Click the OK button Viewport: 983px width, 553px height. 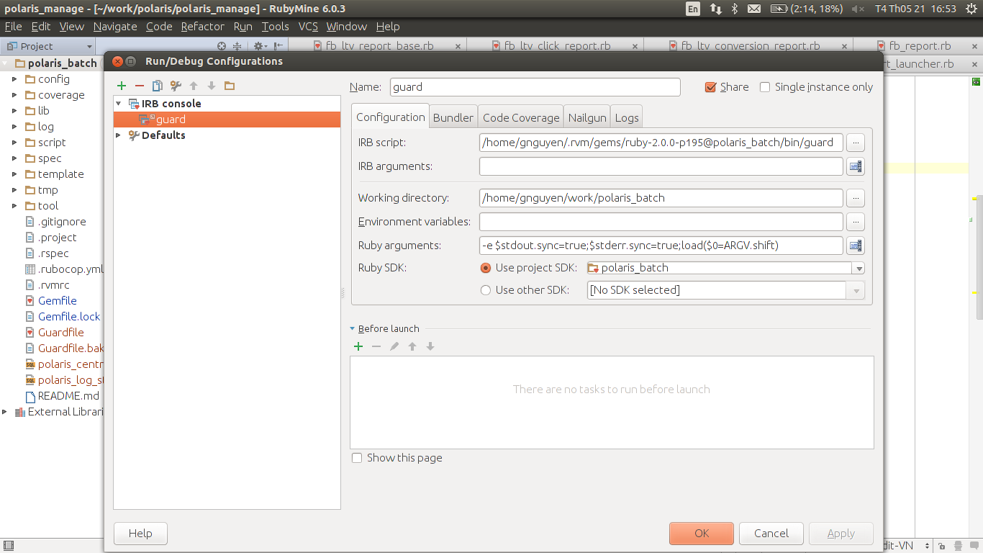click(x=702, y=534)
